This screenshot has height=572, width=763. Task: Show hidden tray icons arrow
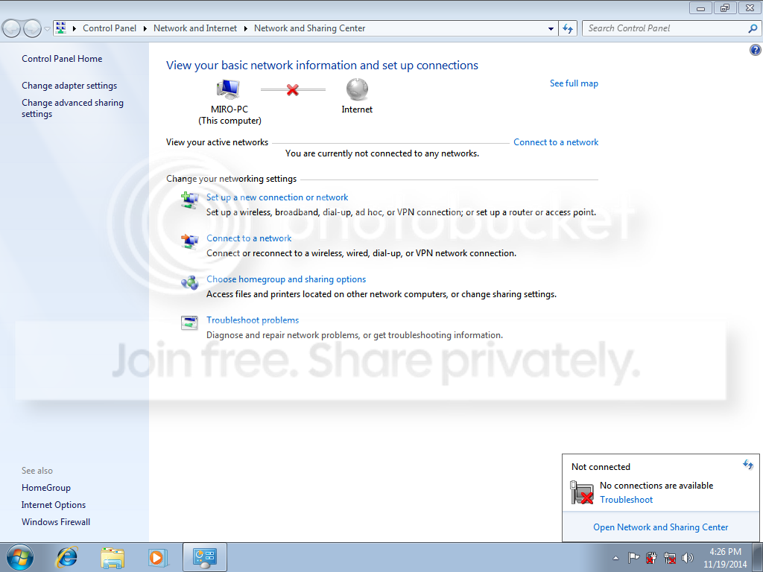tap(615, 559)
